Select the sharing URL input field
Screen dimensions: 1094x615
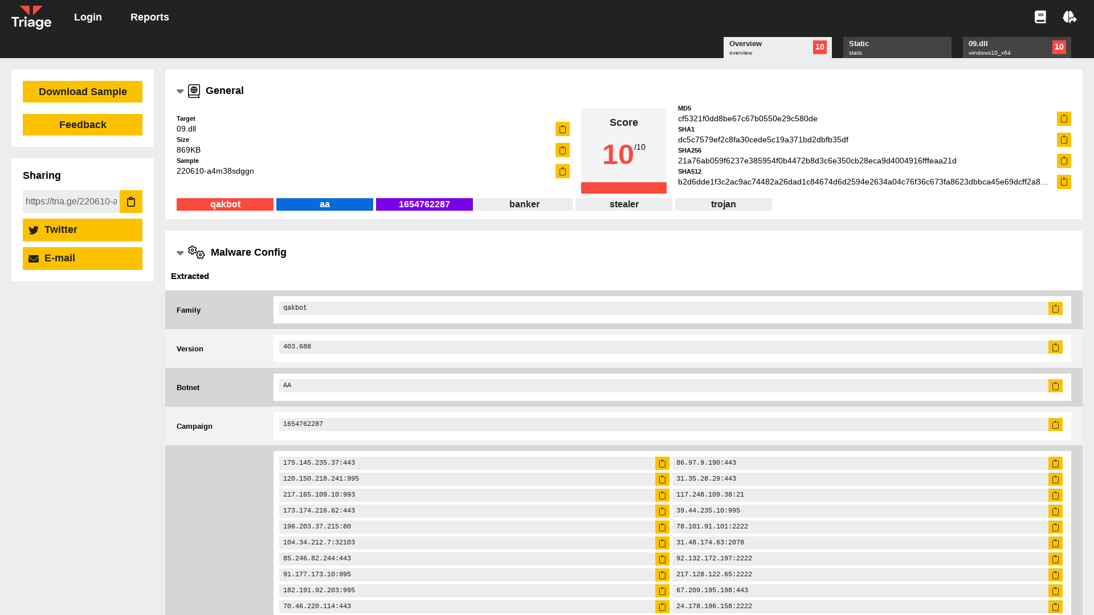click(71, 201)
